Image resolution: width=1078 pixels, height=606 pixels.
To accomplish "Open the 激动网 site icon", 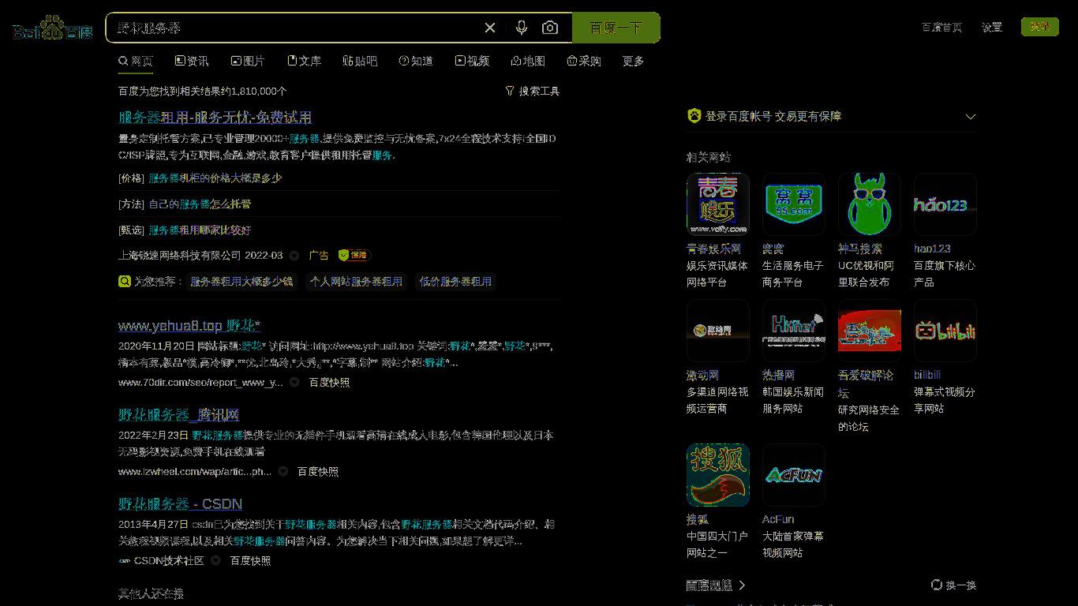I will click(718, 331).
